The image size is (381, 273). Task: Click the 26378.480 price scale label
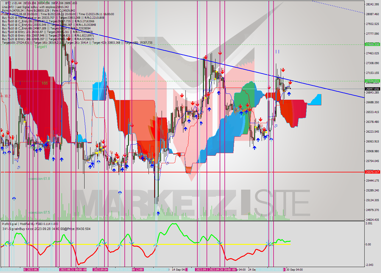pyautogui.click(x=373, y=122)
